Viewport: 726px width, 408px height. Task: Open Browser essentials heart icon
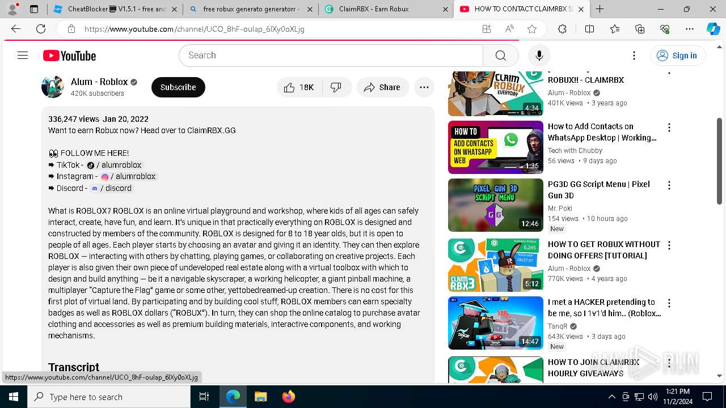[x=665, y=29]
